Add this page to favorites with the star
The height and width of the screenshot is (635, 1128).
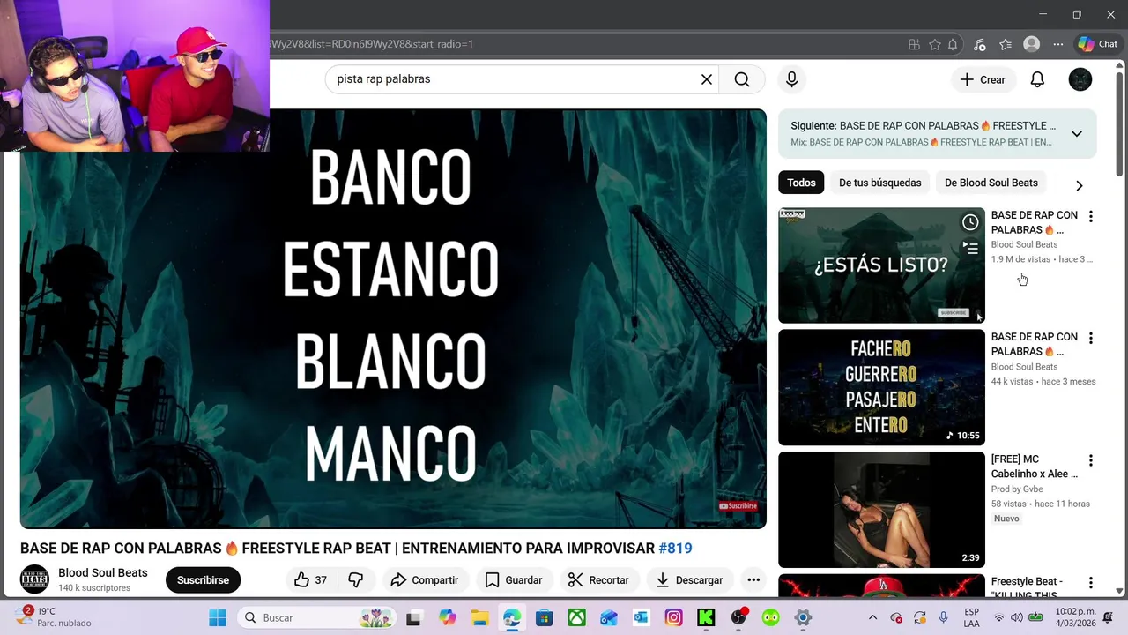click(935, 44)
